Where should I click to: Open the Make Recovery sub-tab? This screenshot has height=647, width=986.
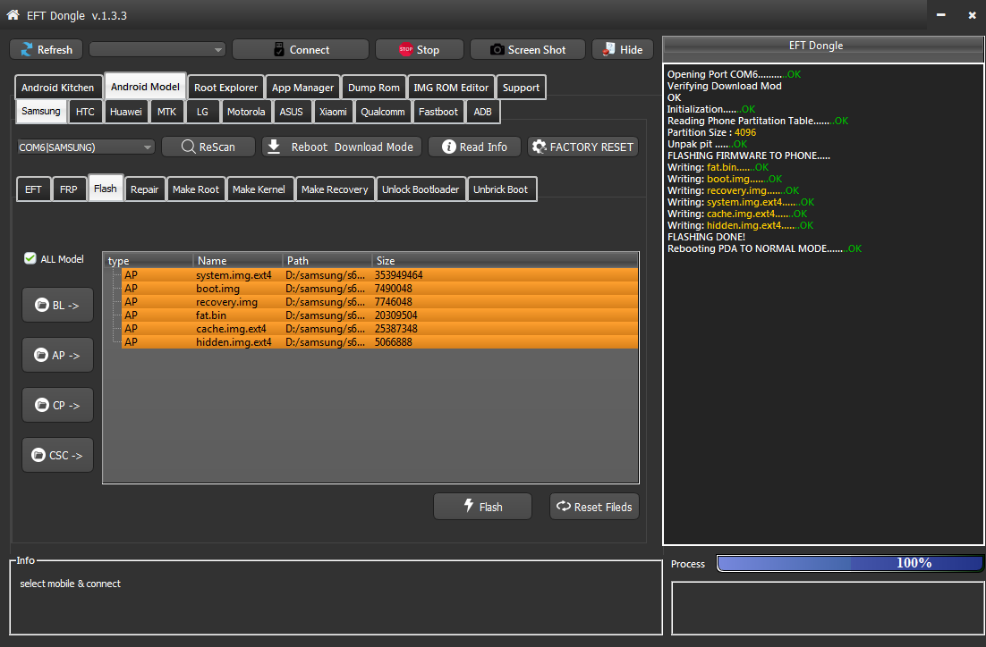click(335, 189)
